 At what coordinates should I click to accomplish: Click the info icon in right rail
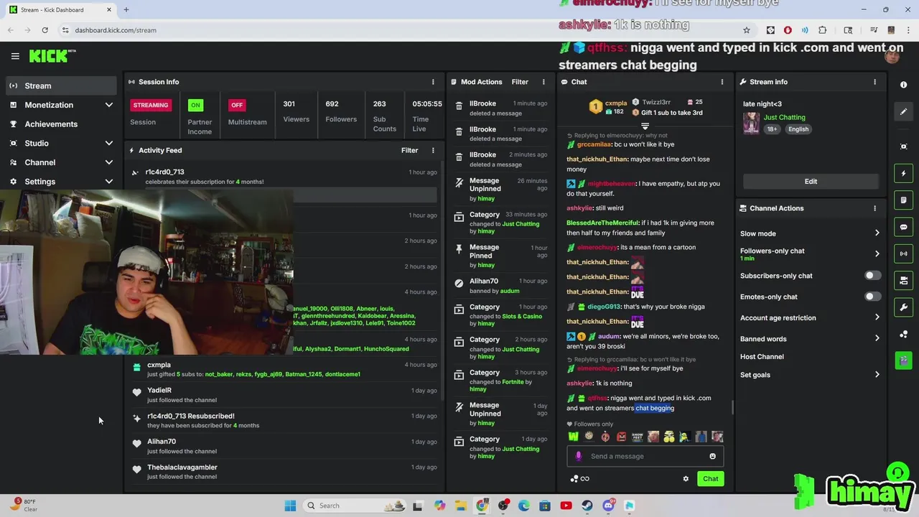903,85
